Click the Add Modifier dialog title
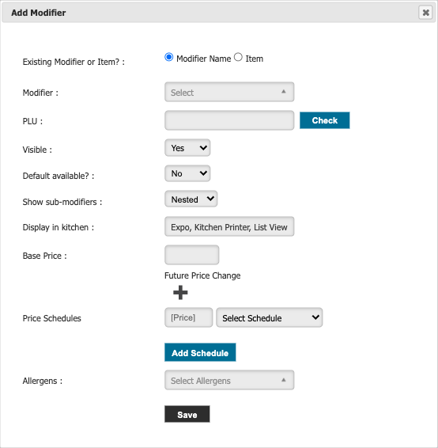 tap(39, 13)
